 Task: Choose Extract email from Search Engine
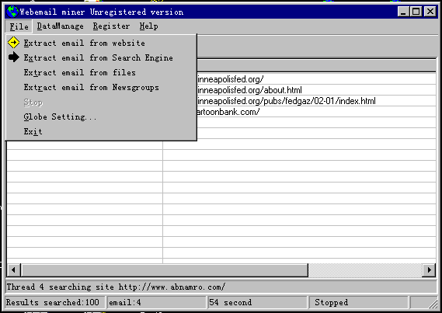[99, 57]
